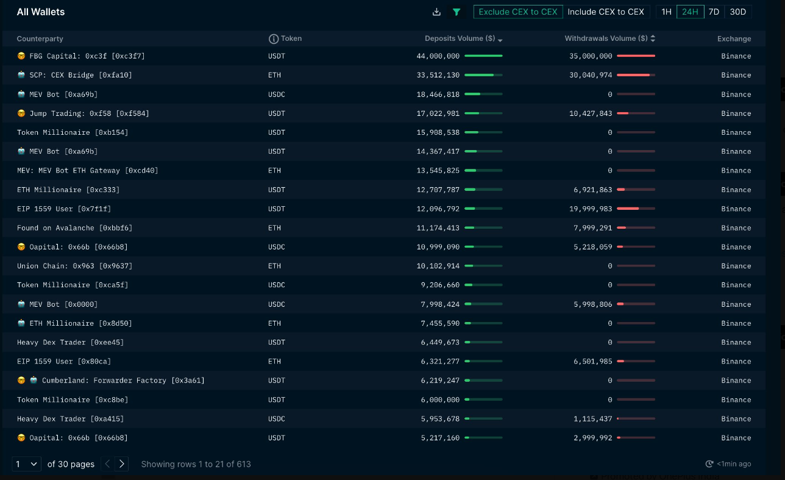
Task: Click withdrawal value 1,115,437
Action: (593, 418)
